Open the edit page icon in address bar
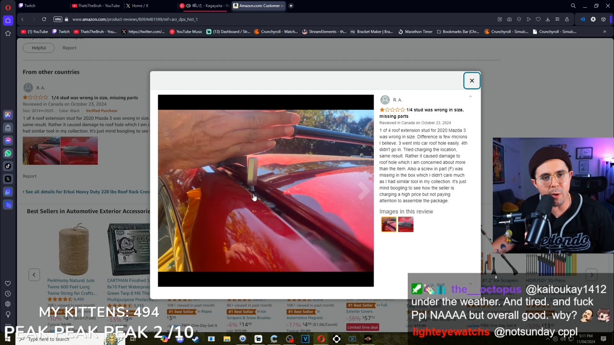614x345 pixels. pos(500,19)
